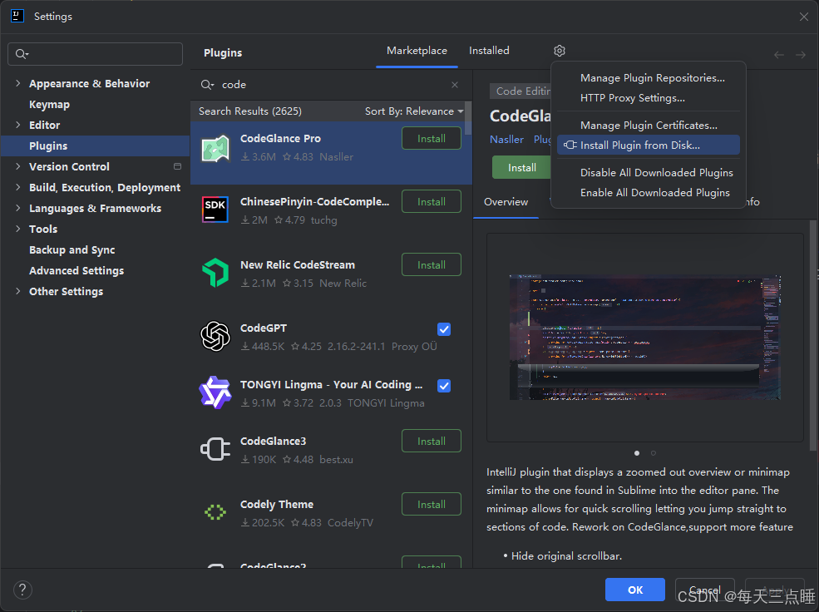
Task: Choose Install Plugin from Disk
Action: tap(649, 146)
